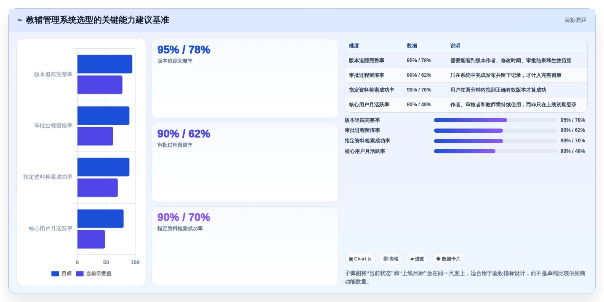Open the 90% / 62% data card
Image resolution: width=604 pixels, height=302 pixels.
(x=245, y=162)
